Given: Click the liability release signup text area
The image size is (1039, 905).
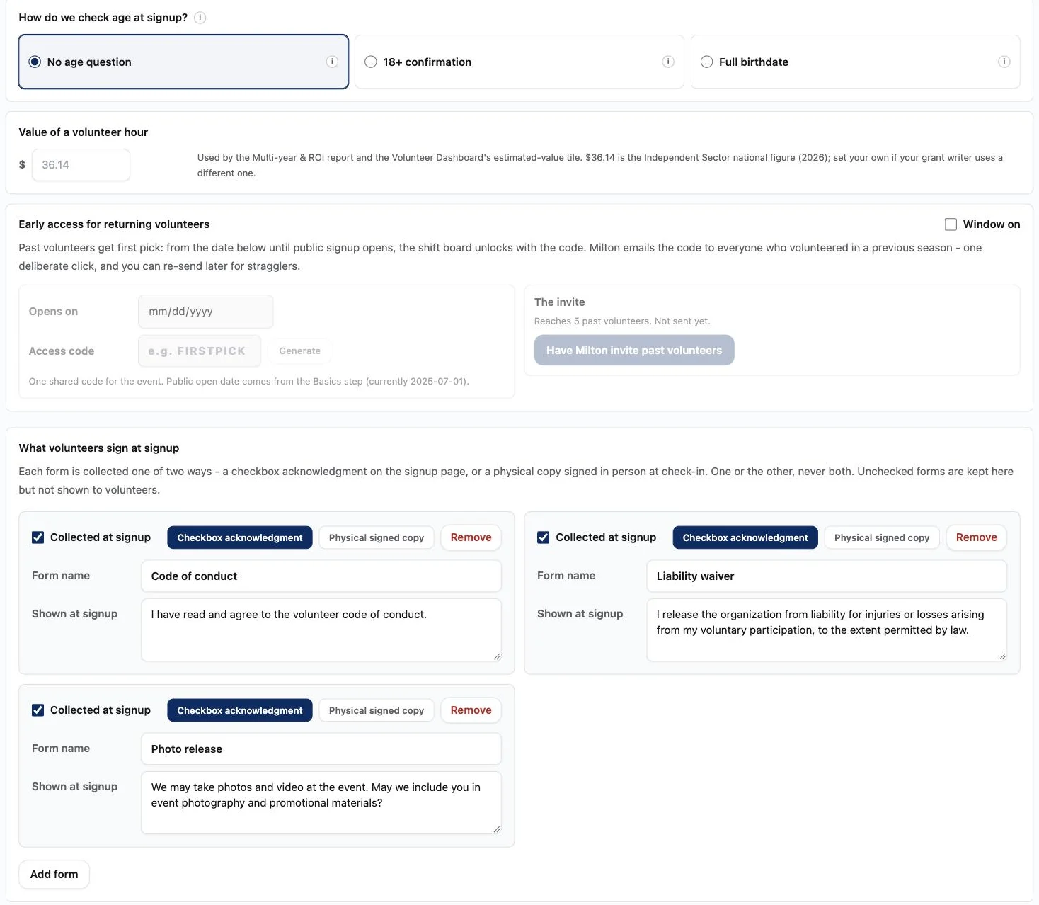Looking at the screenshot, I should tap(827, 630).
